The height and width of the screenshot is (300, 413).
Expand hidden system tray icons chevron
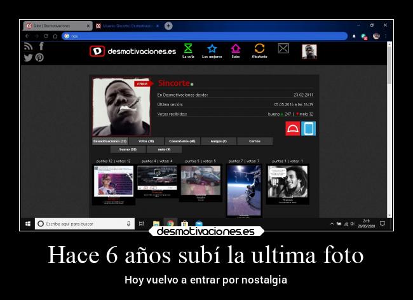[x=332, y=224]
